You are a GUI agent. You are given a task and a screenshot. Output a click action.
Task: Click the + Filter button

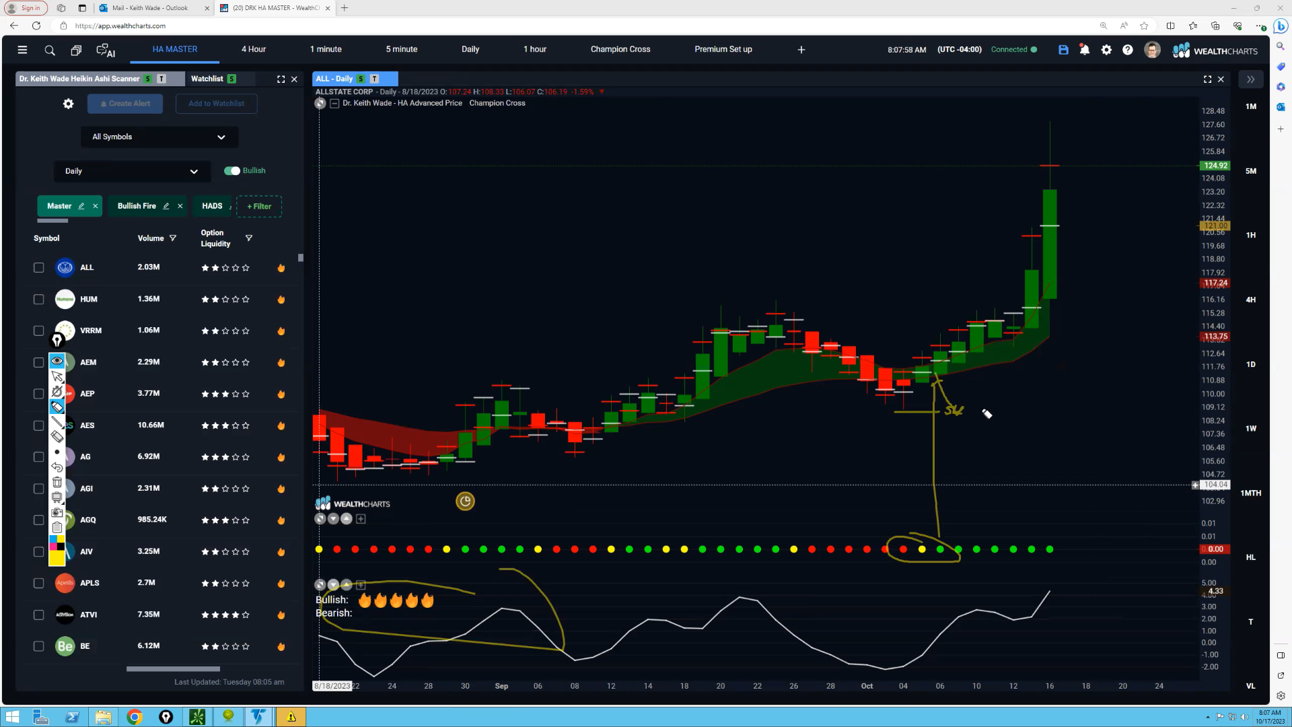click(259, 207)
